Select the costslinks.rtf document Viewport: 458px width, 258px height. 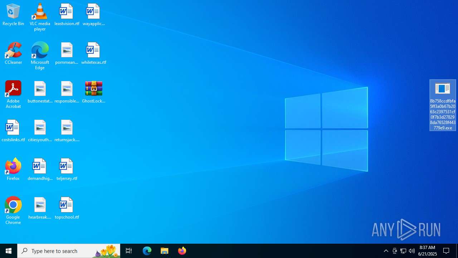pyautogui.click(x=13, y=131)
